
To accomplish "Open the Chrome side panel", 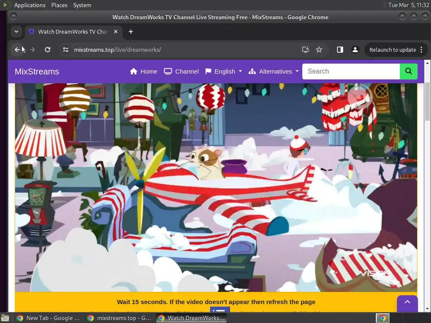I will pyautogui.click(x=340, y=50).
